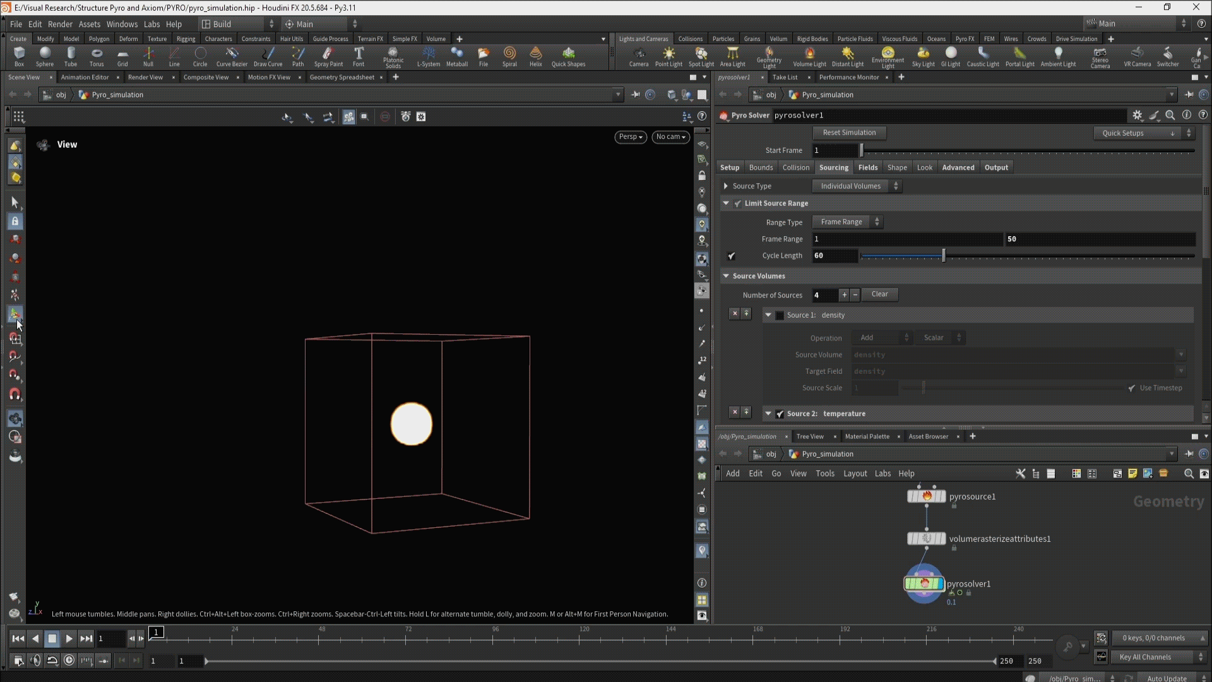Collapse the Source Volumes section

pos(726,276)
